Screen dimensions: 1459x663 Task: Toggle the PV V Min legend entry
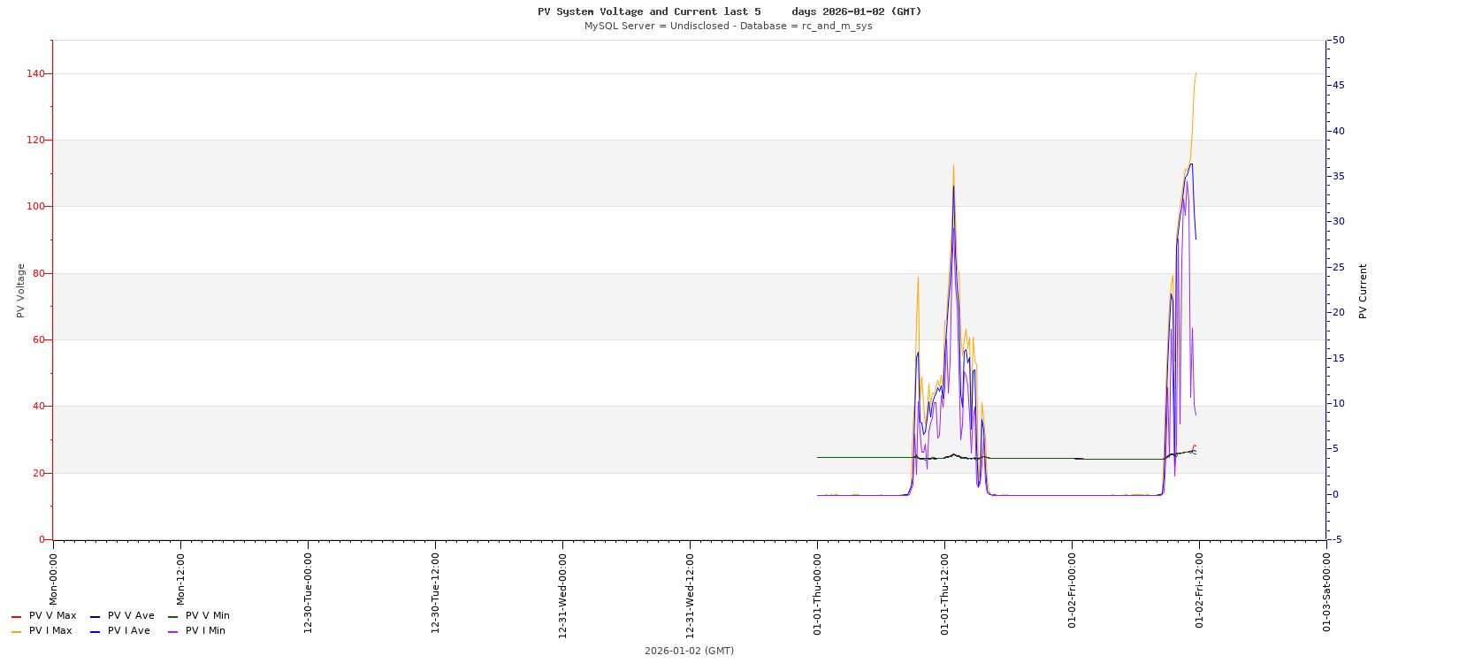pos(207,616)
